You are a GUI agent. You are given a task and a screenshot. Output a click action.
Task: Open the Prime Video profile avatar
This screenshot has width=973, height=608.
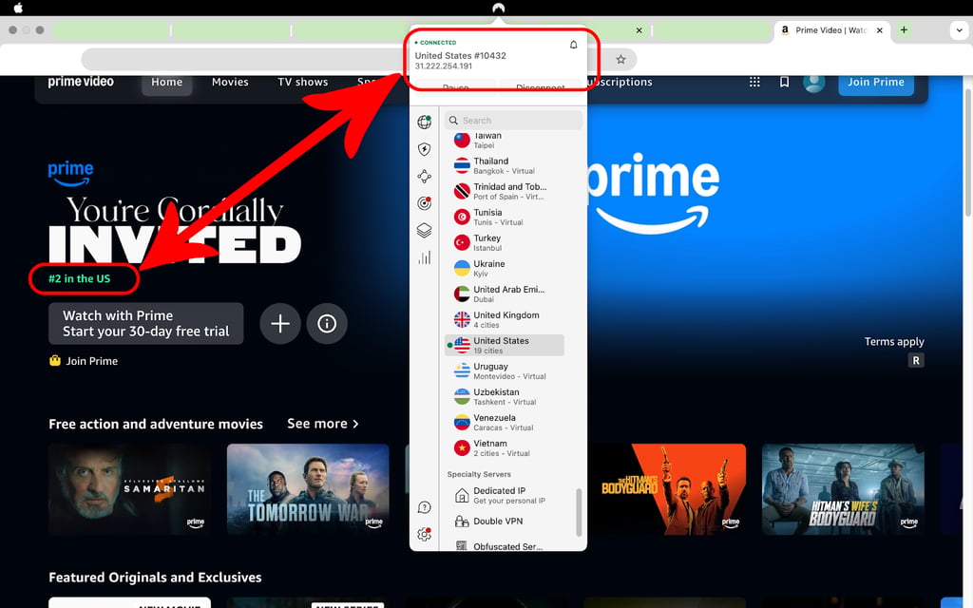(813, 82)
